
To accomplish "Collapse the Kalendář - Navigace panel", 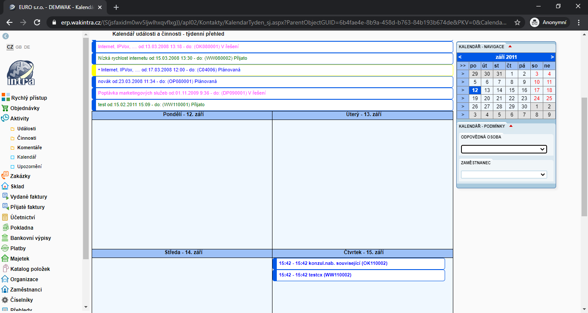I will click(511, 46).
